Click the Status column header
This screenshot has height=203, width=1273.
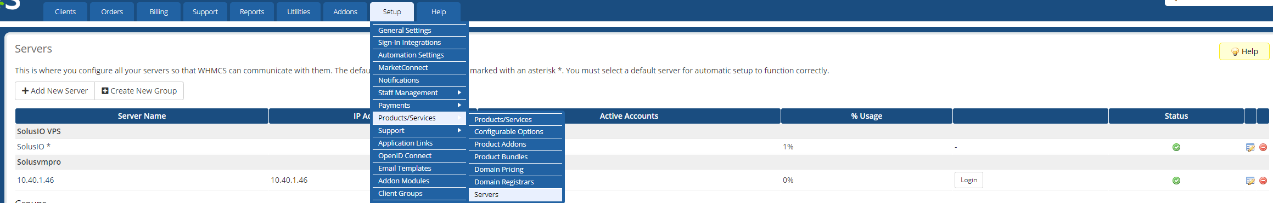(x=1176, y=116)
